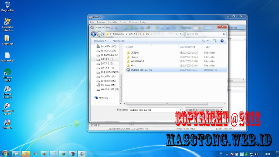Viewport: 279px width, 157px height.
Task: Toggle the preview pane icon
Action: click(214, 41)
